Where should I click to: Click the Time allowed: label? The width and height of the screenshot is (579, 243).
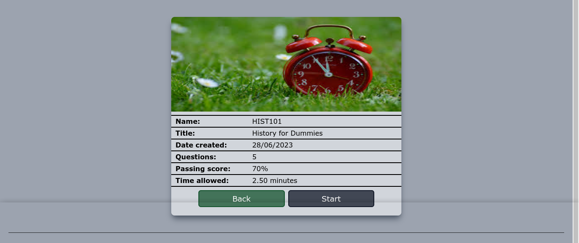202,181
